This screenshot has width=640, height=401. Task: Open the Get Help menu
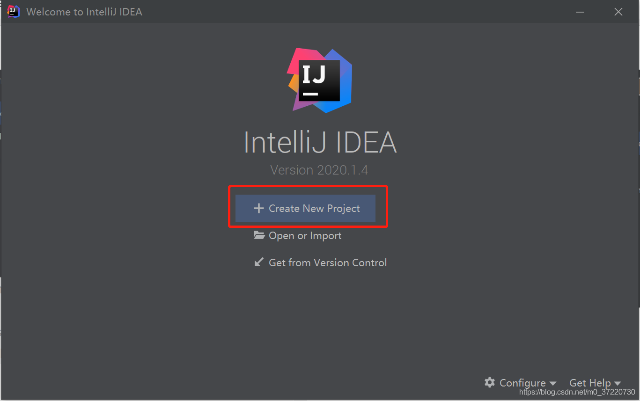[590, 382]
